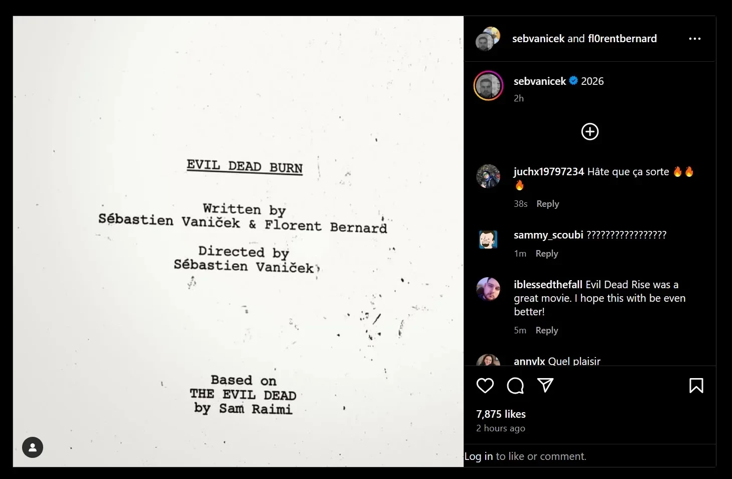Open comments via speech bubble icon
The height and width of the screenshot is (479, 732).
[x=515, y=386]
